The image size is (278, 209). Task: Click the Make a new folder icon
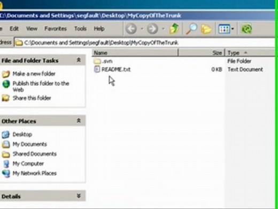(6, 74)
